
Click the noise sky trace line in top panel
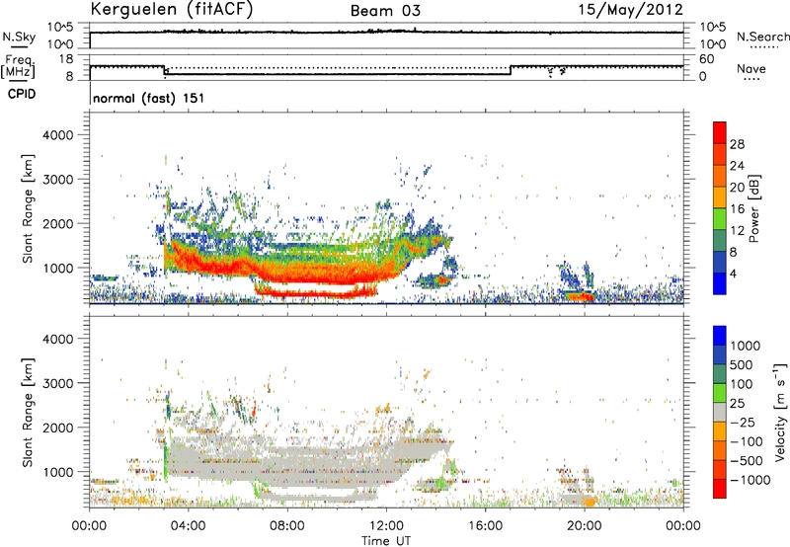pos(386,33)
